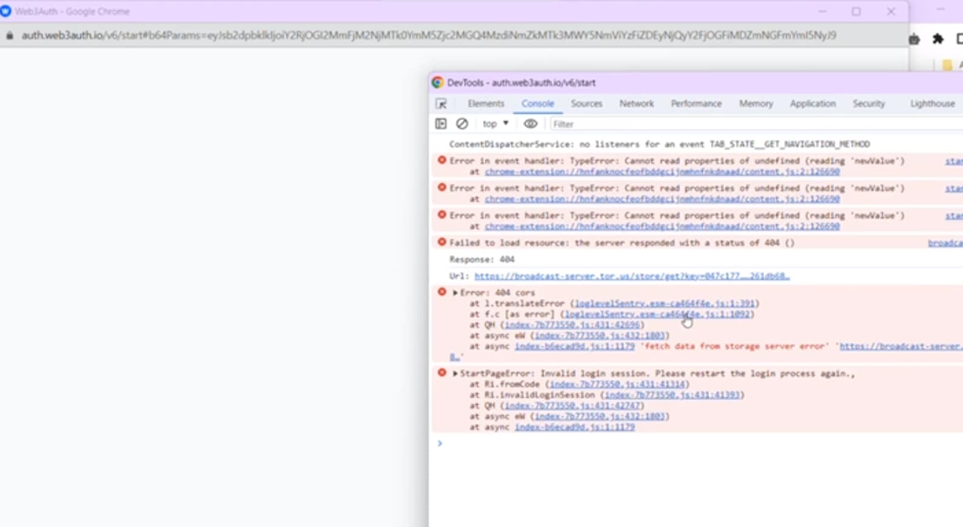Open index link in Ri.fromCode line

pos(617,385)
